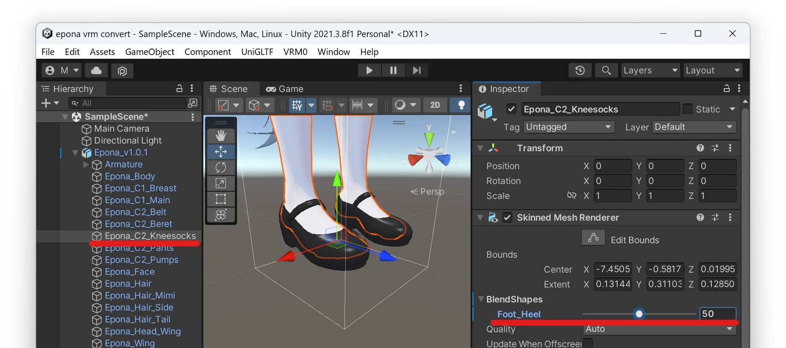Collapse the Epona_v1.0.1 tree node

tap(75, 152)
